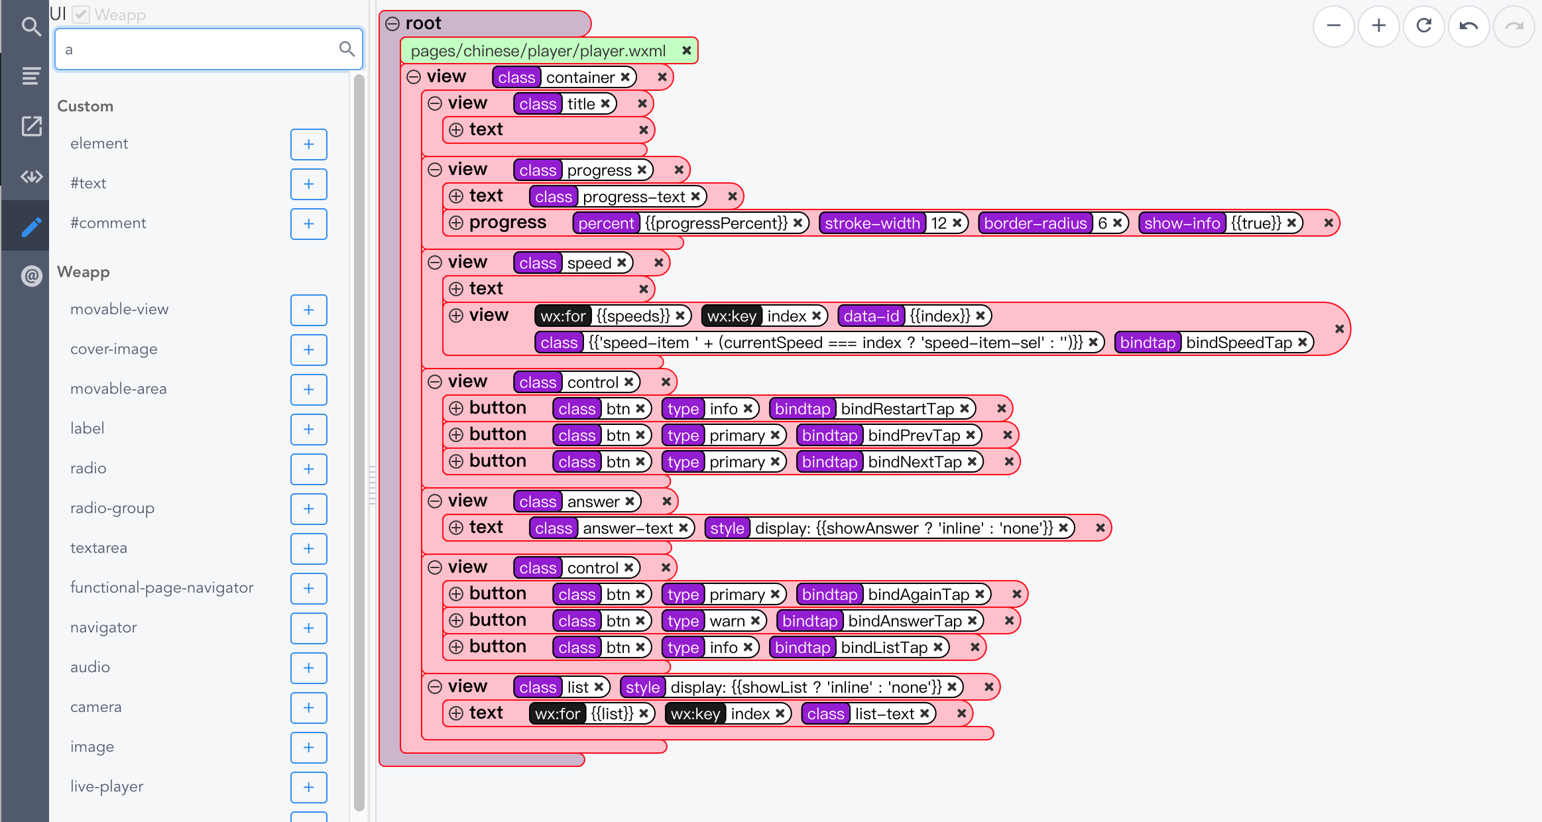Click the zoom in plus button
Image resolution: width=1542 pixels, height=822 pixels.
[x=1378, y=27]
